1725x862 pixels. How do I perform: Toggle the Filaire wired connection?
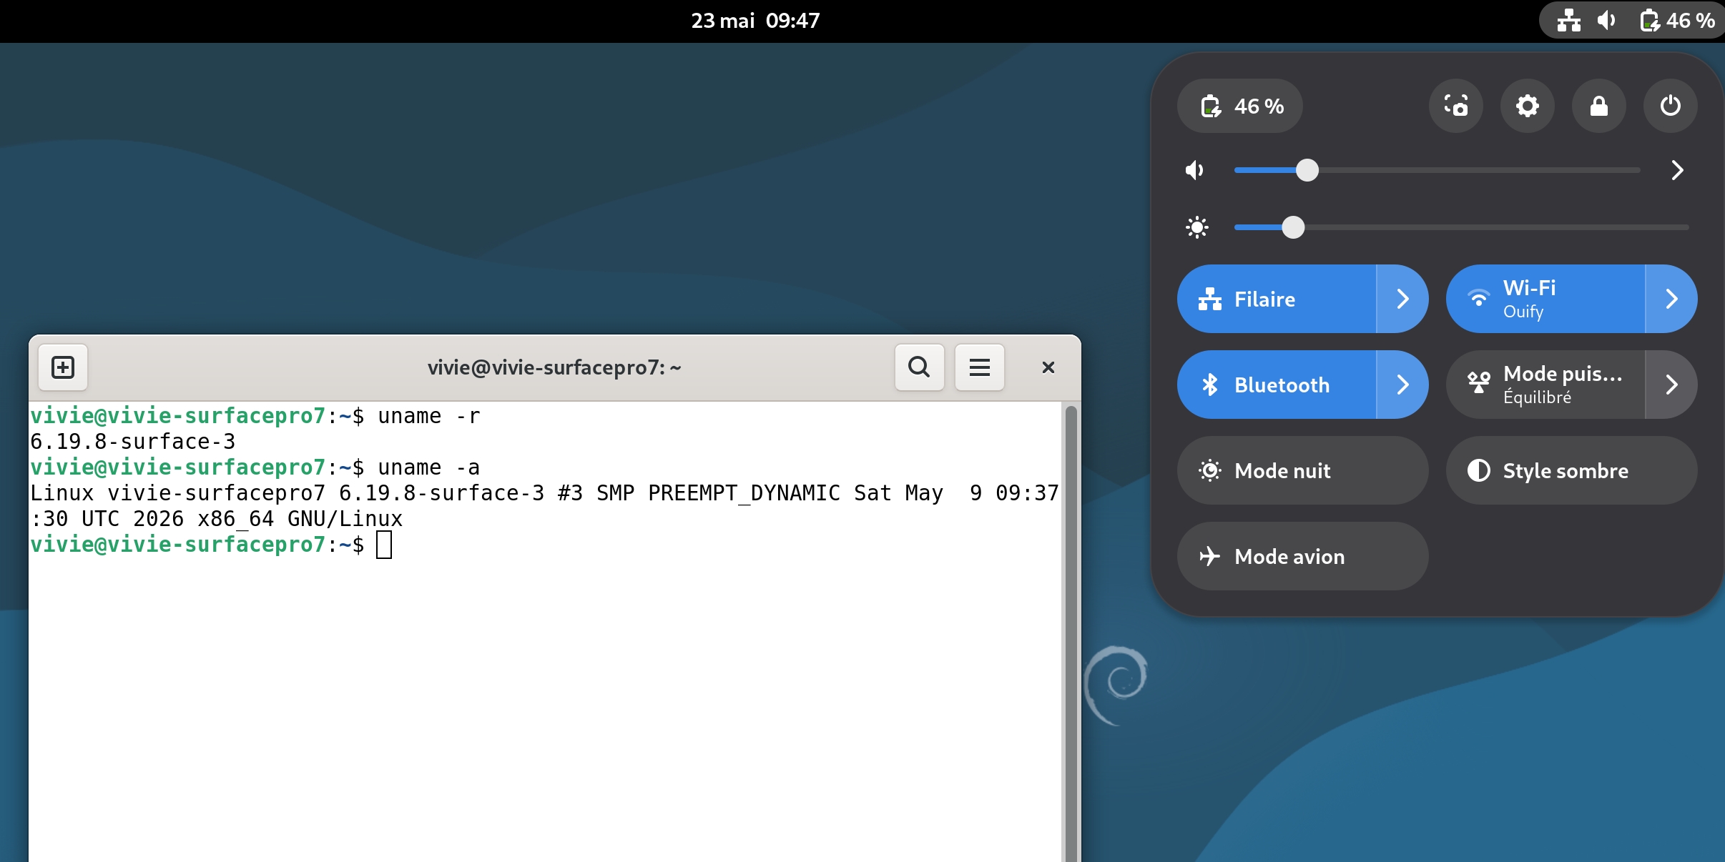coord(1277,299)
